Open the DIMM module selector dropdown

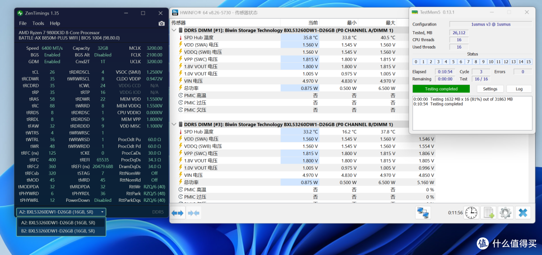click(61, 212)
